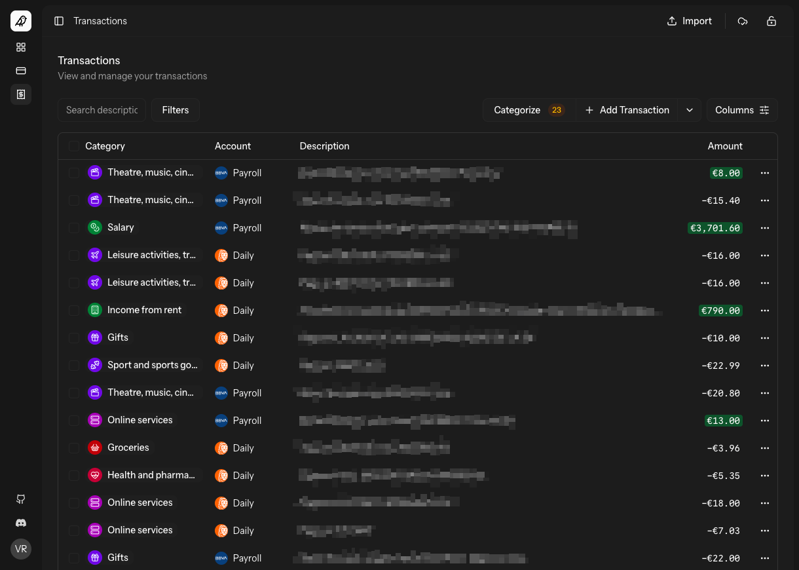Select the checkbox beside the Income from rent row
This screenshot has height=570, width=799.
point(74,310)
